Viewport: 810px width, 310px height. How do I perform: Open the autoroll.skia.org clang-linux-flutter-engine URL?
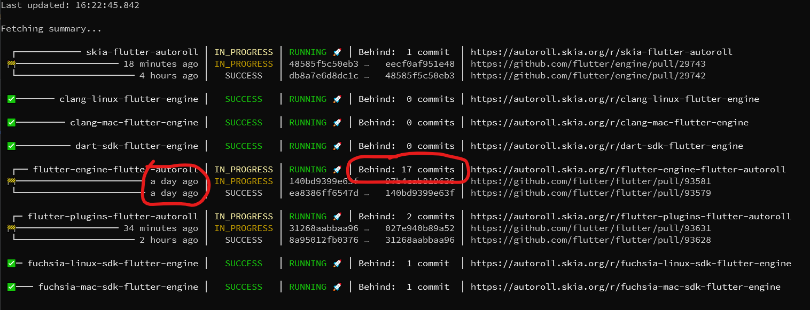pyautogui.click(x=615, y=99)
